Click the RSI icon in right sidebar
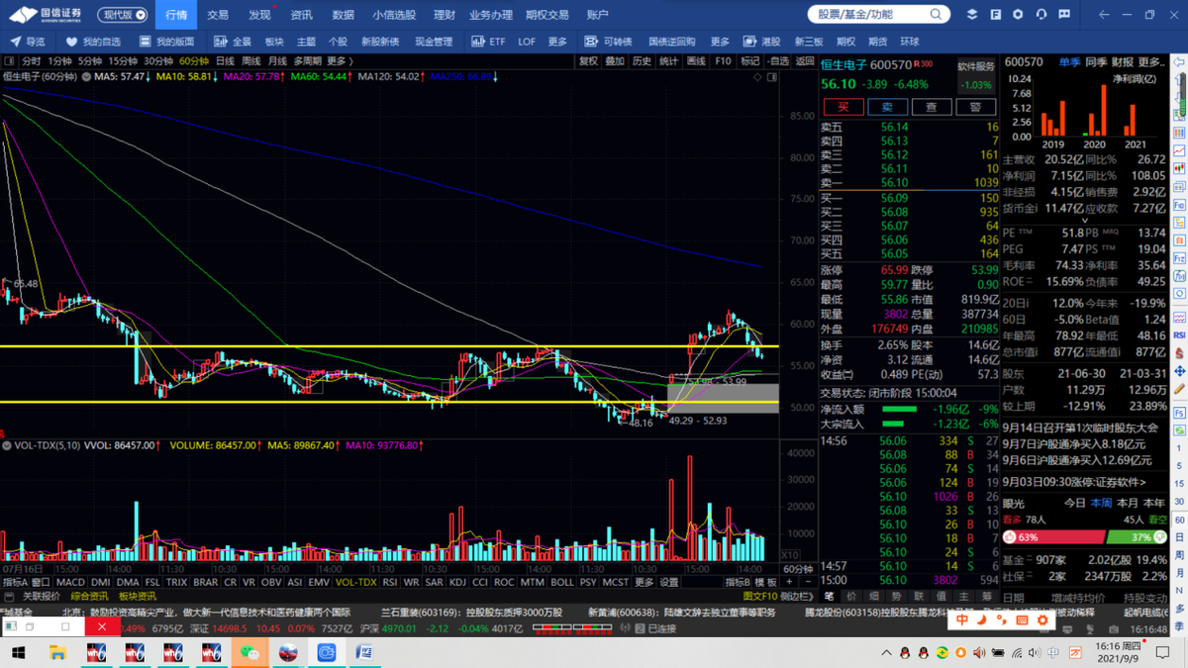Image resolution: width=1188 pixels, height=668 pixels. (1180, 335)
